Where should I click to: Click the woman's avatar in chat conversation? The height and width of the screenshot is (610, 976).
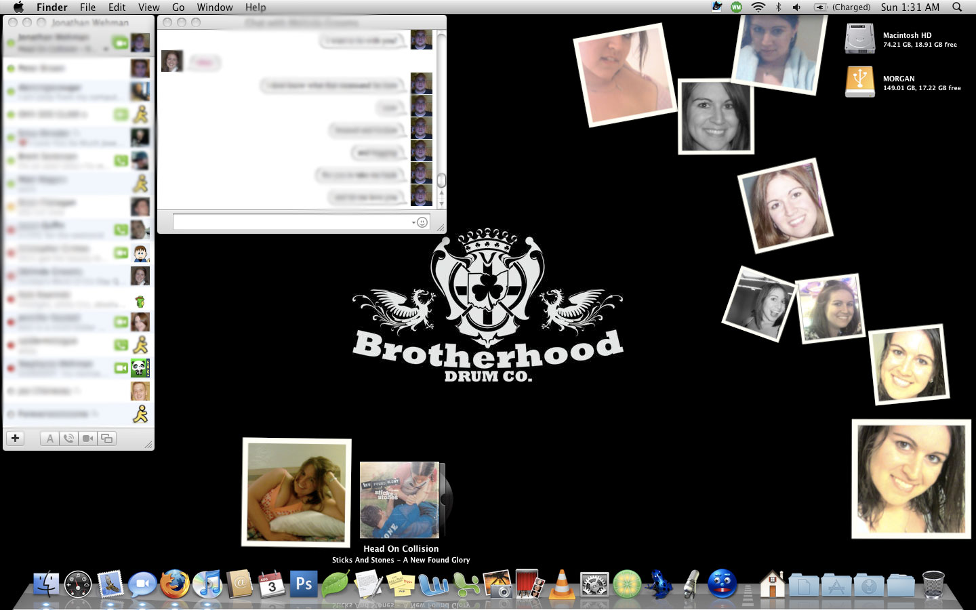tap(172, 61)
